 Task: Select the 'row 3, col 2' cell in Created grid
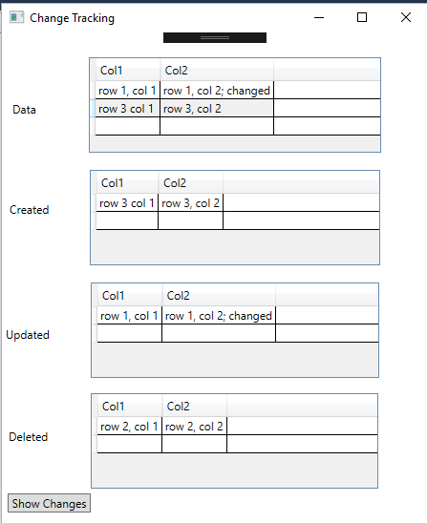pyautogui.click(x=190, y=202)
